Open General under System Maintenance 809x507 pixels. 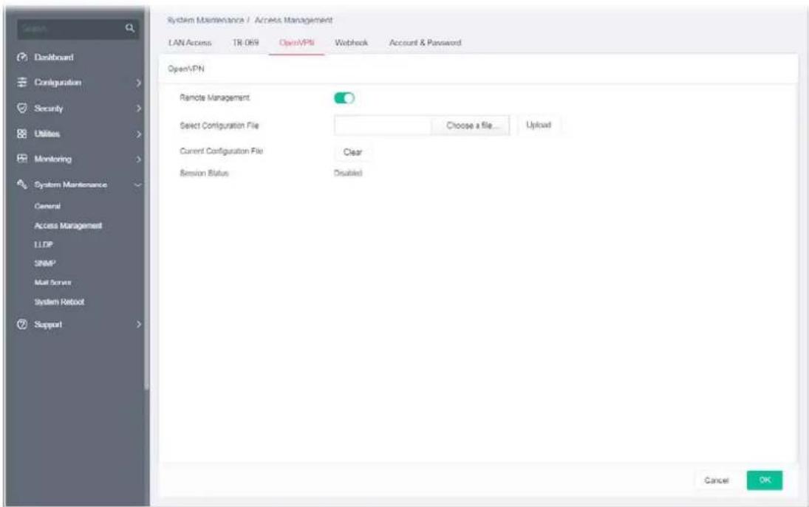point(47,206)
